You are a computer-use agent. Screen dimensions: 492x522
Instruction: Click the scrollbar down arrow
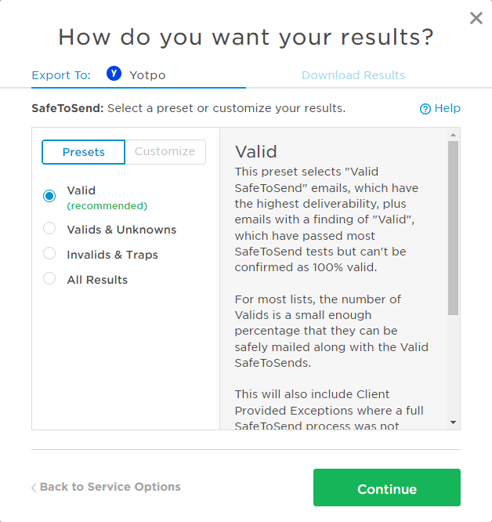453,422
